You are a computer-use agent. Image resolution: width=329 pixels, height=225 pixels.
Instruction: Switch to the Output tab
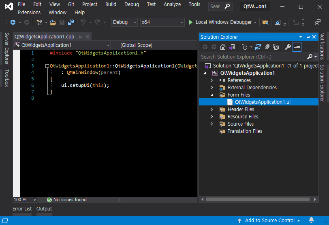[x=44, y=209]
